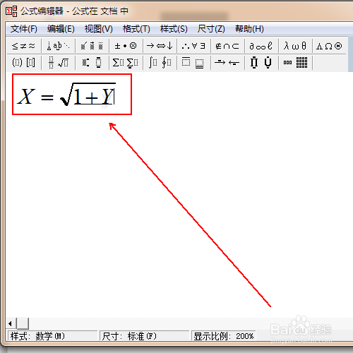
Task: Open the embellishments palette
Action: tap(92, 46)
